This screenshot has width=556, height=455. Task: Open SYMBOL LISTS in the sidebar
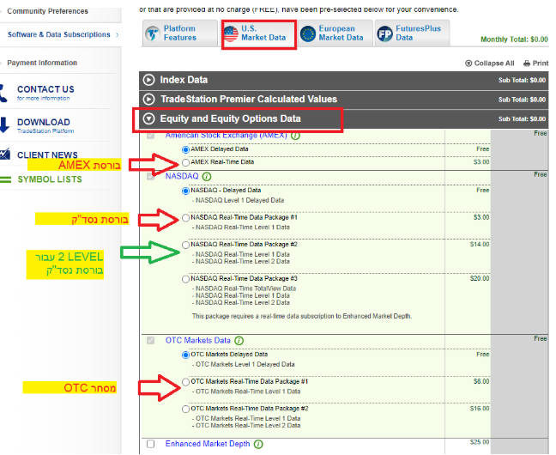[50, 179]
